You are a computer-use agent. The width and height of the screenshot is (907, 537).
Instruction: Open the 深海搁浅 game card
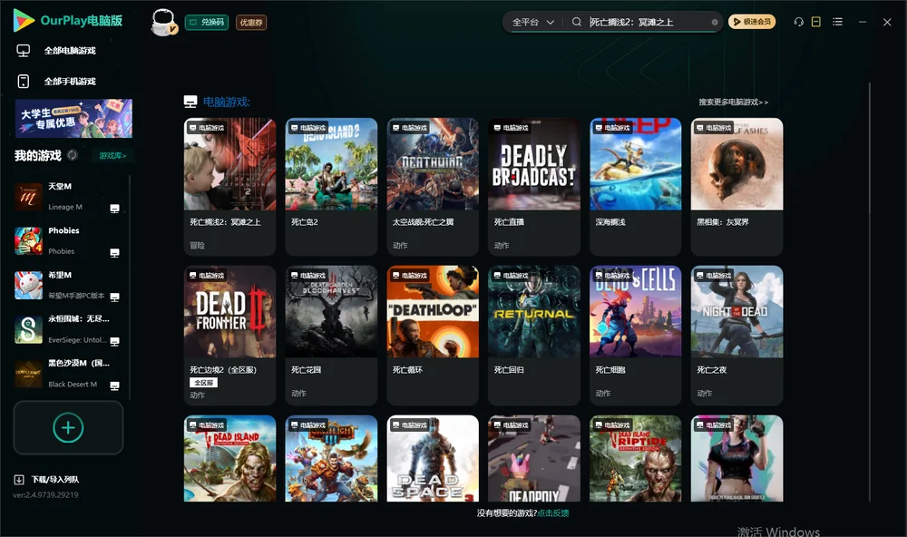click(635, 186)
